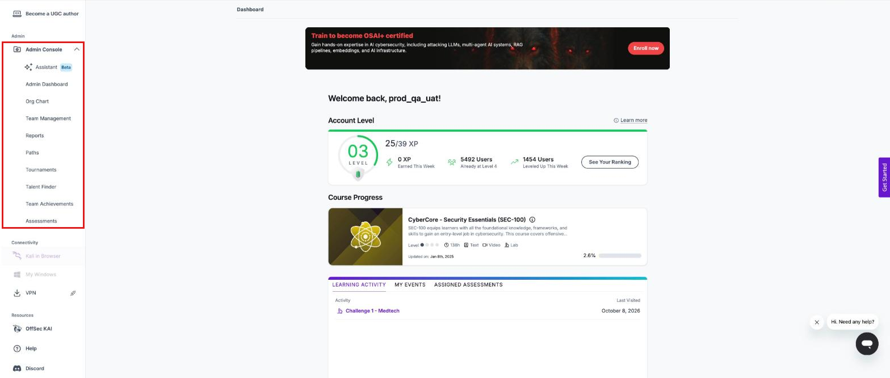This screenshot has height=378, width=890.
Task: Click the info icon next to SEC-100 title
Action: pyautogui.click(x=532, y=220)
